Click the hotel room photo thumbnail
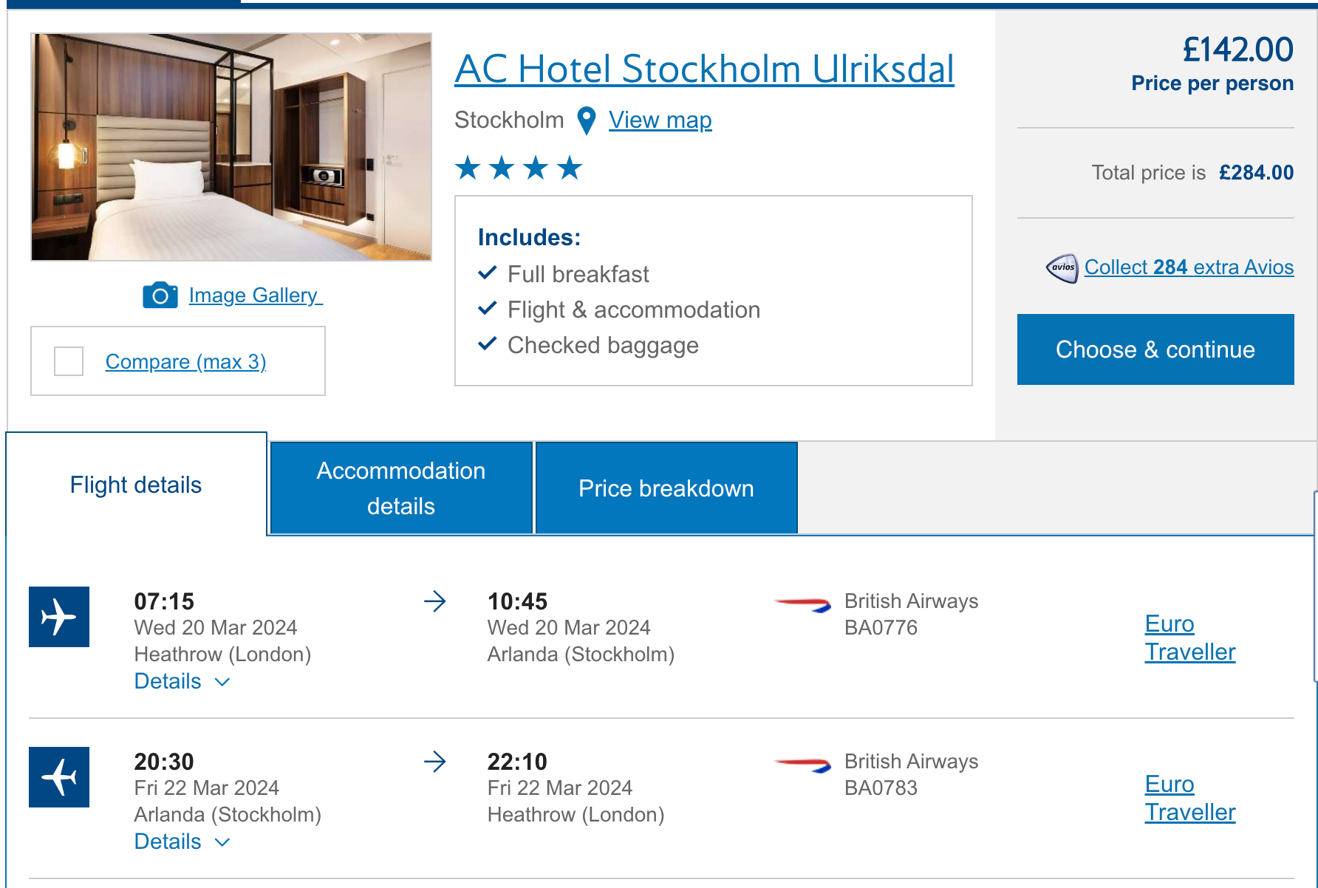 231,147
